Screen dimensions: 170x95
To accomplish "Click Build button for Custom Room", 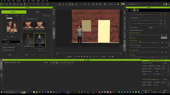I will pos(165,79).
